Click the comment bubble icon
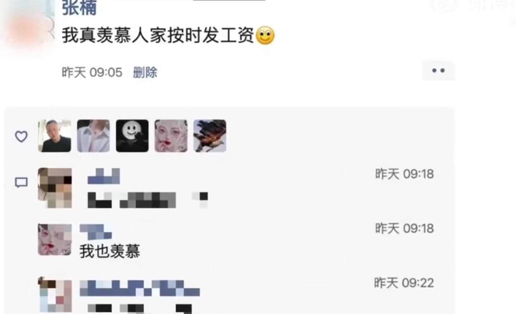Viewport: 516px width, 314px height. [21, 183]
